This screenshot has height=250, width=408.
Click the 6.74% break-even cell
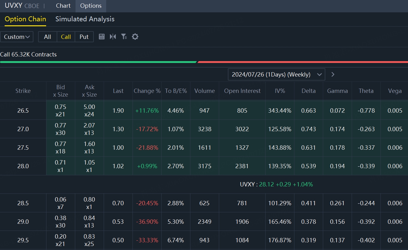point(176,240)
